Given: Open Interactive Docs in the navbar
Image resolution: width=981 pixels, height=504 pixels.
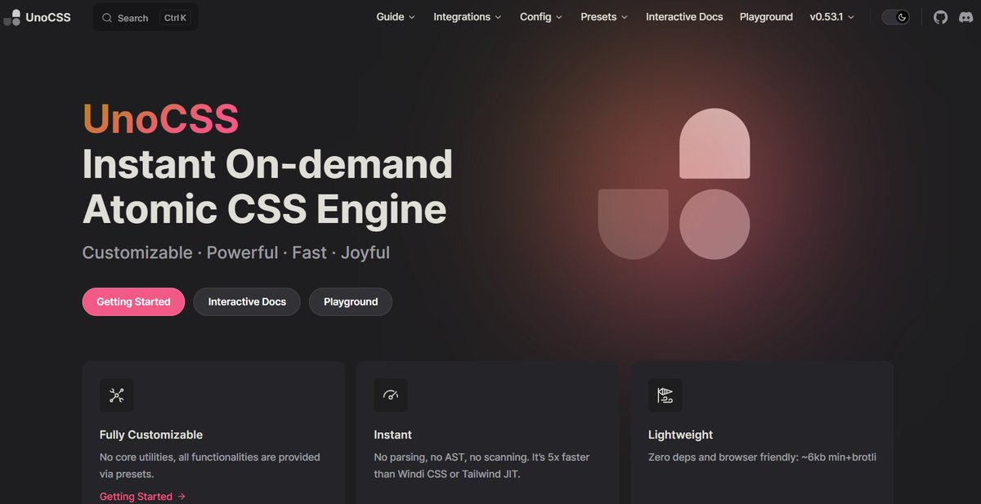Looking at the screenshot, I should point(684,17).
